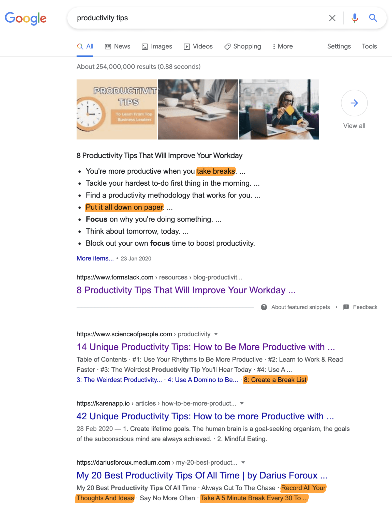Image resolution: width=392 pixels, height=509 pixels.
Task: Open search Tools options
Action: [369, 46]
